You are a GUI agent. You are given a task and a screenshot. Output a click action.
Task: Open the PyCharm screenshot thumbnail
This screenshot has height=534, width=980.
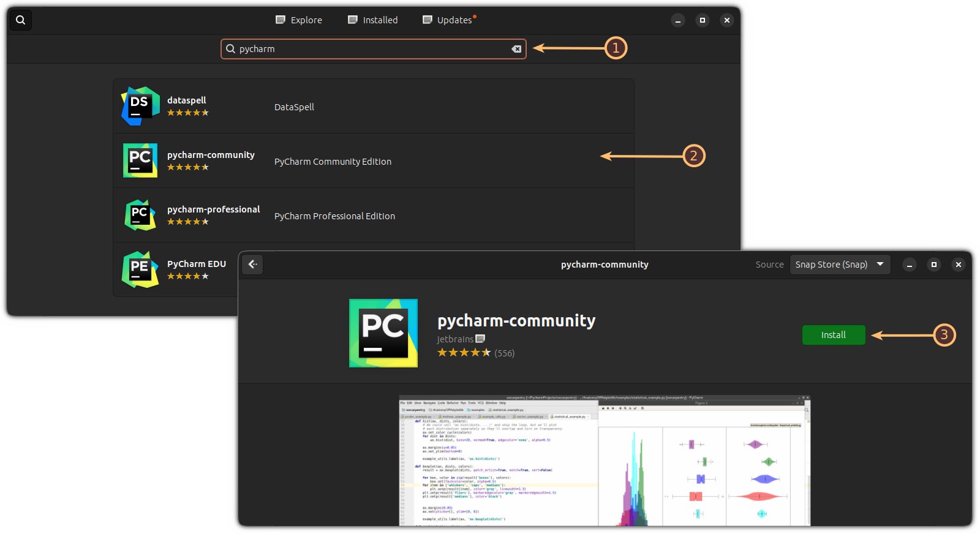pyautogui.click(x=605, y=461)
